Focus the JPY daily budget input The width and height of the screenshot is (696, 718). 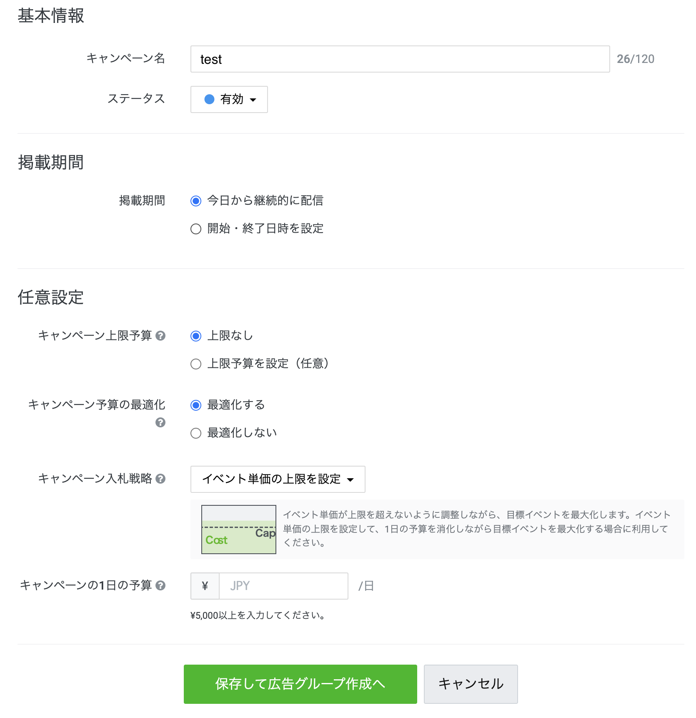[283, 586]
